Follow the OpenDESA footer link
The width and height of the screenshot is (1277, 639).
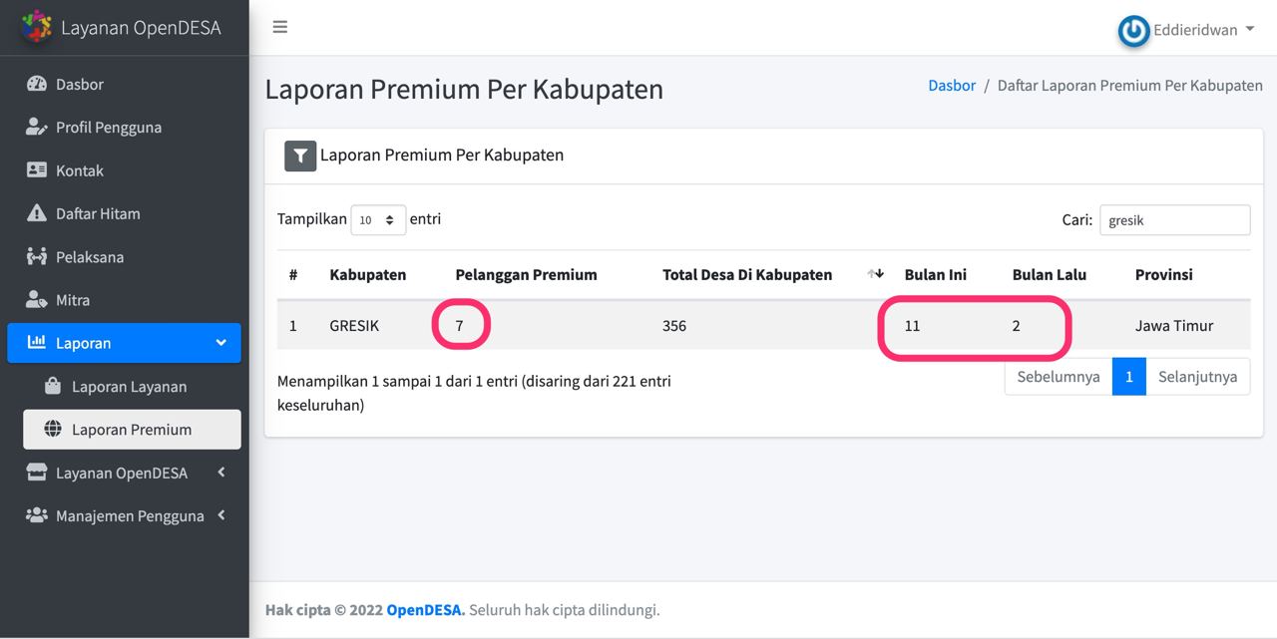[x=425, y=608]
